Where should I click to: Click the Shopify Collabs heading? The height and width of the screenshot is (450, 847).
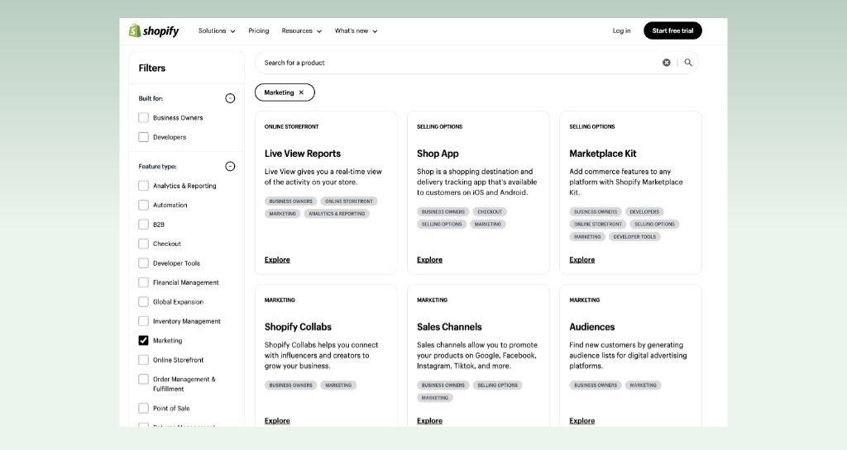pyautogui.click(x=298, y=327)
